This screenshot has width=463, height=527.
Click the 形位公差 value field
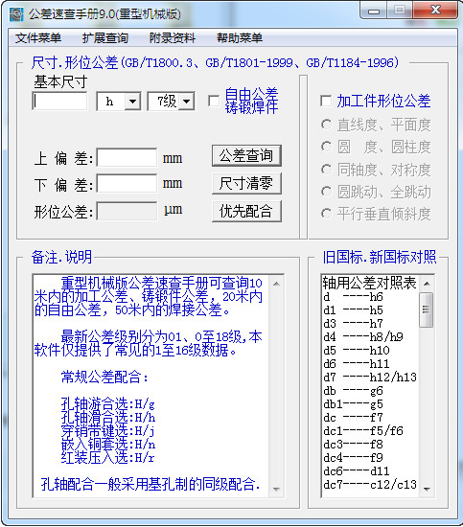(x=127, y=211)
